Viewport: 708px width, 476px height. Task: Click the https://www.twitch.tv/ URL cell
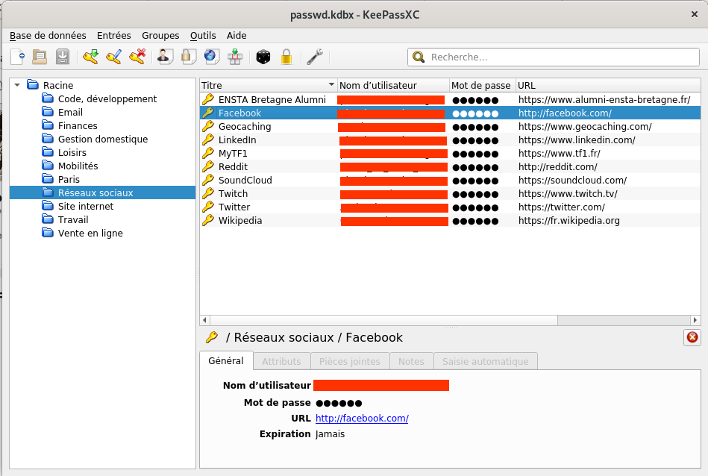(568, 193)
